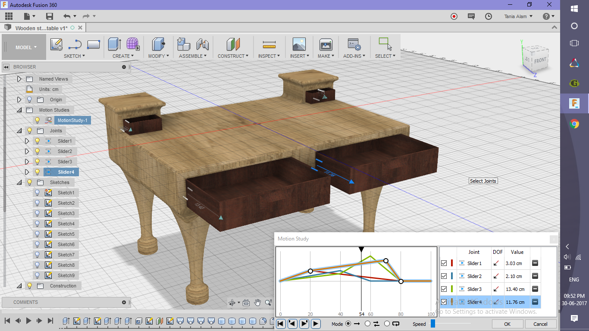Screen dimensions: 589x331
Task: Open the notifications speech bubble icon
Action: pos(471,16)
